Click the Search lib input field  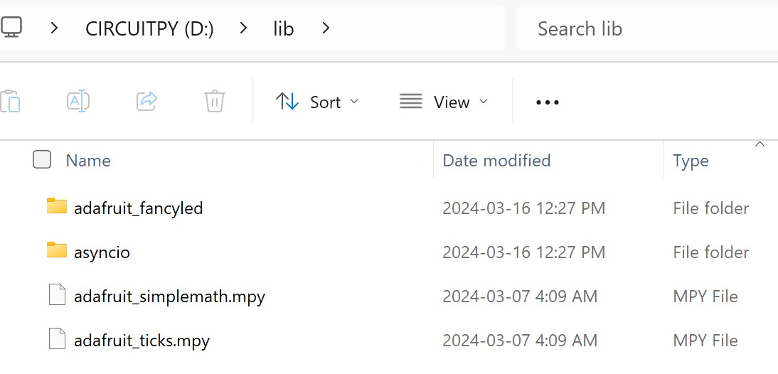640,28
